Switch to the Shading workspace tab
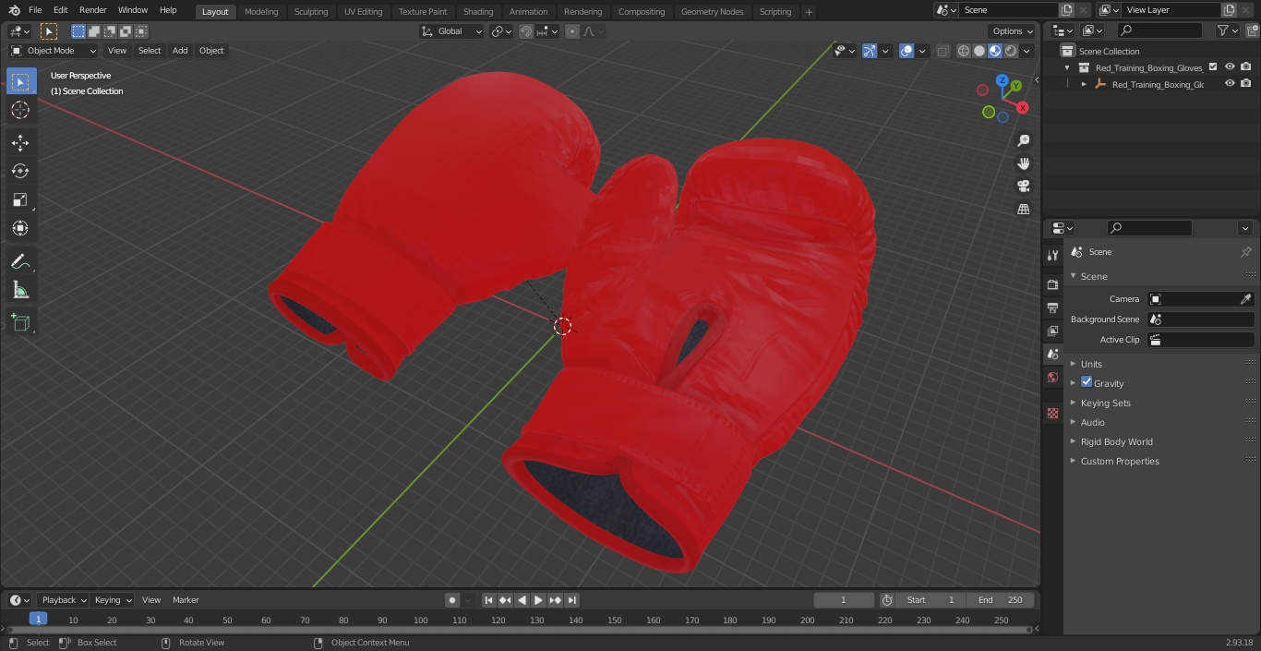Viewport: 1261px width, 651px height. pos(478,12)
